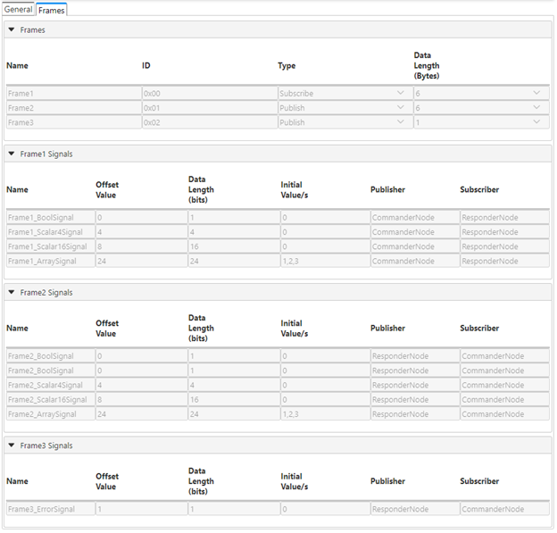The image size is (557, 533).
Task: Click Publisher cell of Frame1_BoolSignal
Action: [x=415, y=218]
